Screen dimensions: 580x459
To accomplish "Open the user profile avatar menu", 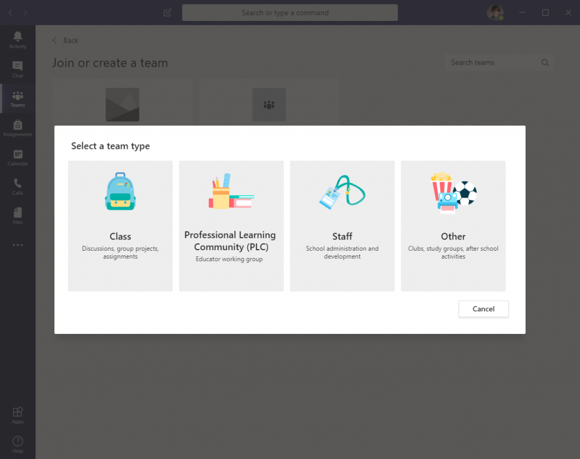I will (x=495, y=12).
